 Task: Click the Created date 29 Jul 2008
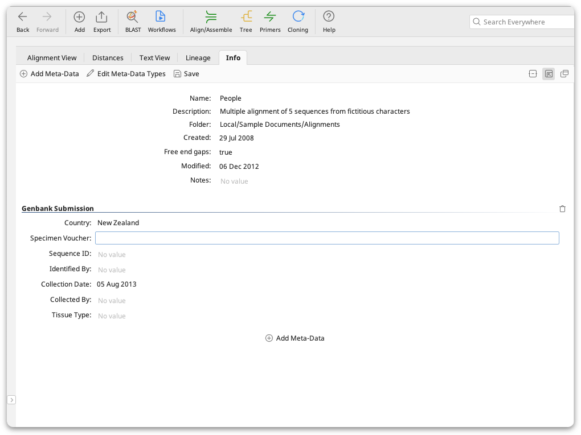(236, 138)
